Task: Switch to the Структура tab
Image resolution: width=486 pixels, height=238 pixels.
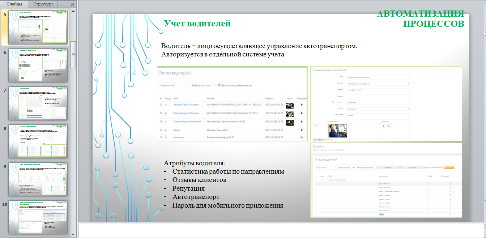Action: [43, 4]
